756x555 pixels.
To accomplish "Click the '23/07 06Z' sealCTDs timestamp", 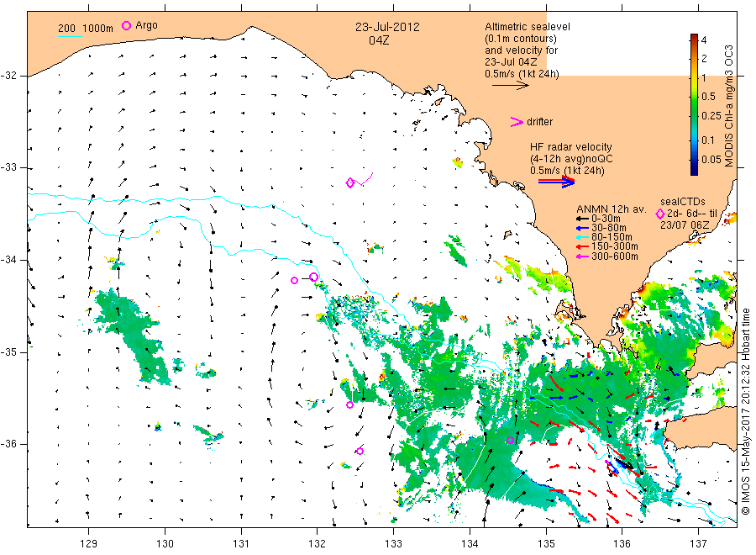I will click(685, 225).
